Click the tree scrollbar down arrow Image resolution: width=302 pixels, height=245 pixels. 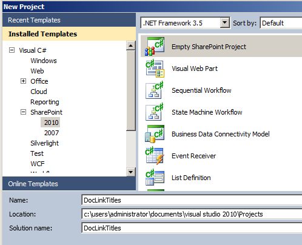[131, 172]
